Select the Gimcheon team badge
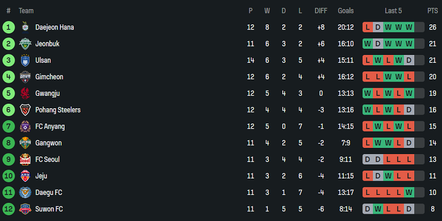Screen dimensions: 442x221 coord(25,77)
